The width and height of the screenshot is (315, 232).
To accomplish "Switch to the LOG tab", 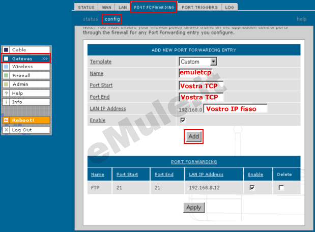I will (230, 8).
